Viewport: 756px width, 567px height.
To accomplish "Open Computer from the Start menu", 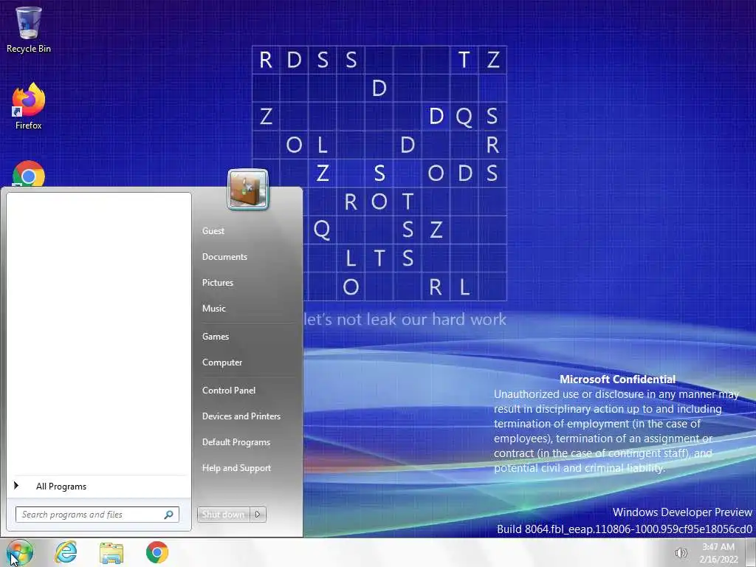I will tap(221, 362).
